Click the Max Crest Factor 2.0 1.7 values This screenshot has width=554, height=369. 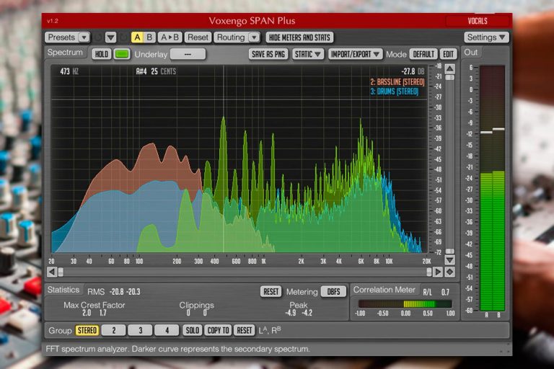94,313
